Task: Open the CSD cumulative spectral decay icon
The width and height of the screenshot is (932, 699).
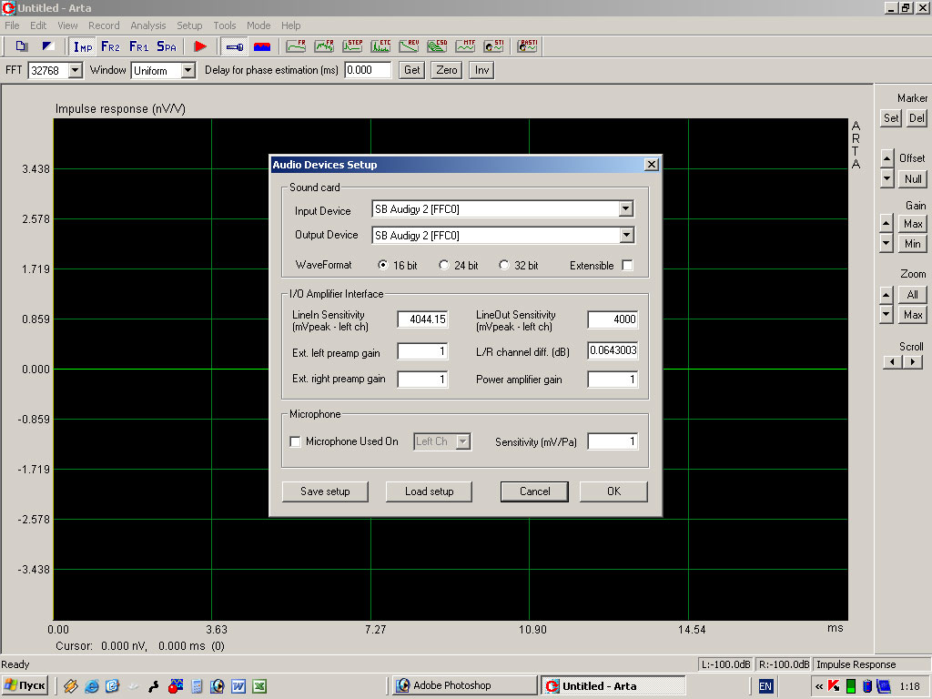Action: pyautogui.click(x=437, y=46)
